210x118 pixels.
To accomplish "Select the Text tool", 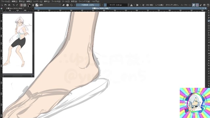I will click(x=209, y=13).
